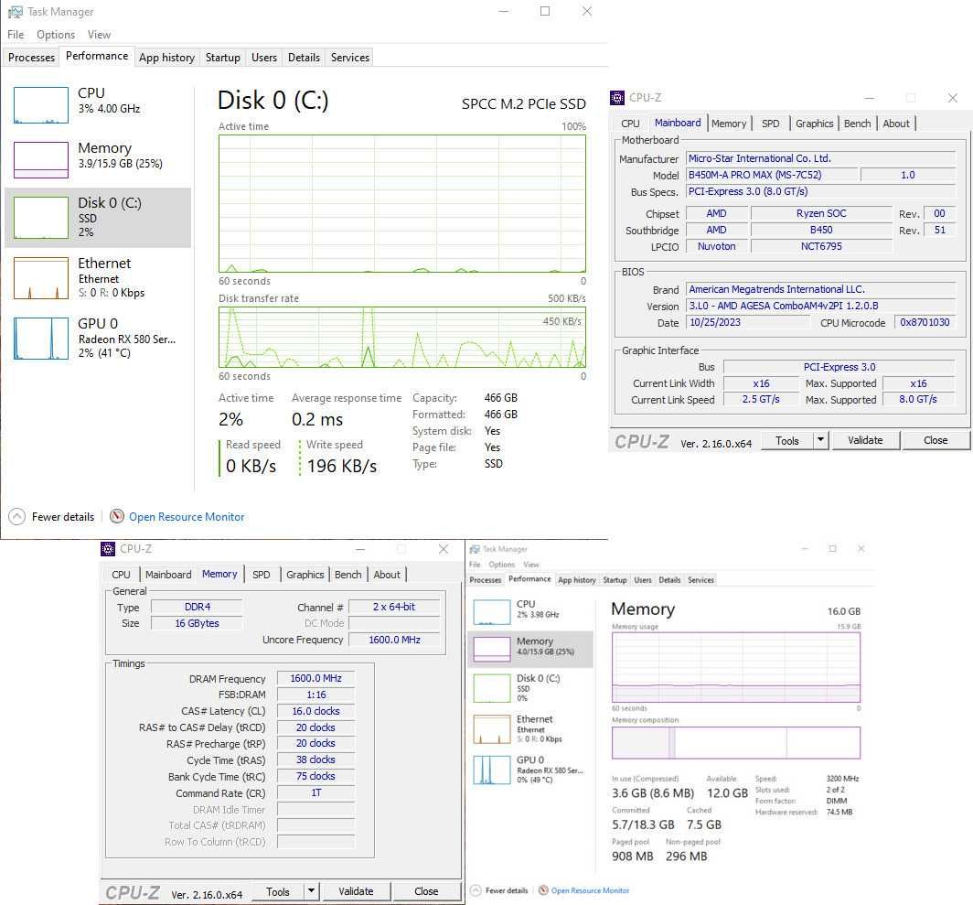Switch to Services tab in large Task Manager
Viewport: 973px width, 905px height.
(x=350, y=57)
